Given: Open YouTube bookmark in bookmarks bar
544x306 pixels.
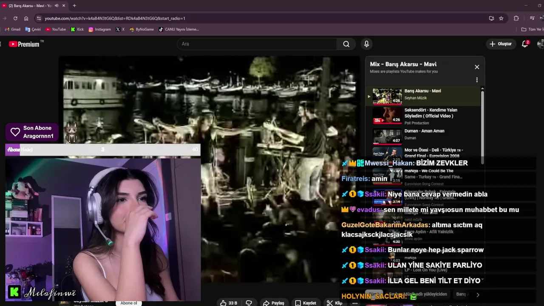Looking at the screenshot, I should pos(56,29).
